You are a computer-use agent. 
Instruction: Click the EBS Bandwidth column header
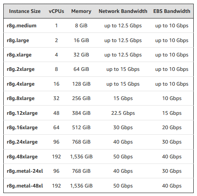click(172, 11)
